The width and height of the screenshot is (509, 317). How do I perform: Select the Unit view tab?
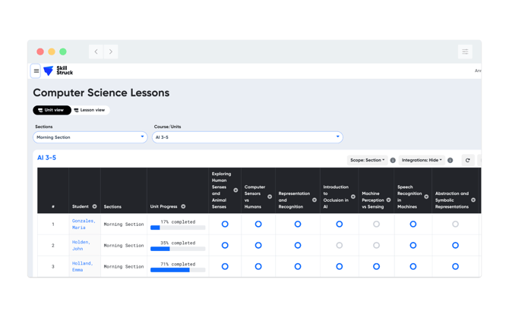tap(52, 110)
